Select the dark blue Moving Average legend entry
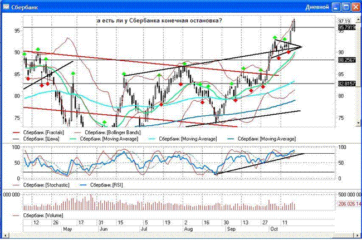Viewport: 362px width, 240px height. pyautogui.click(x=262, y=139)
